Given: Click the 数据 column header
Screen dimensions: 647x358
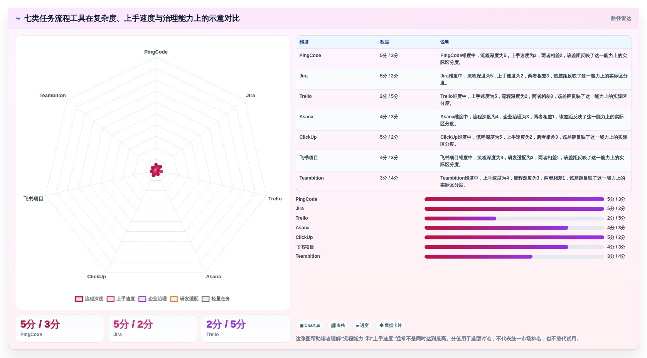Looking at the screenshot, I should click(384, 42).
